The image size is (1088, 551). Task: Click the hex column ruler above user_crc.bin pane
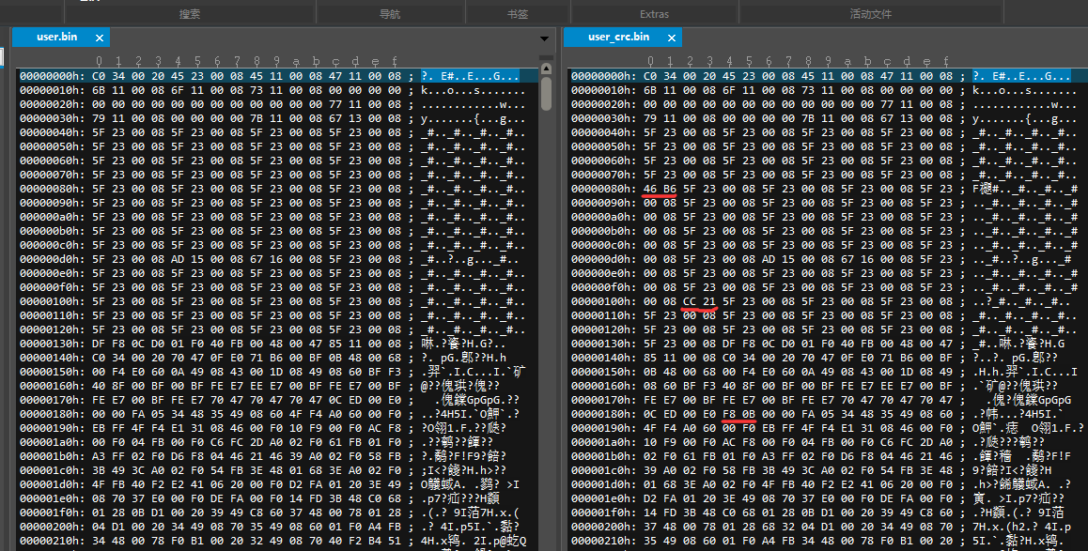(798, 62)
